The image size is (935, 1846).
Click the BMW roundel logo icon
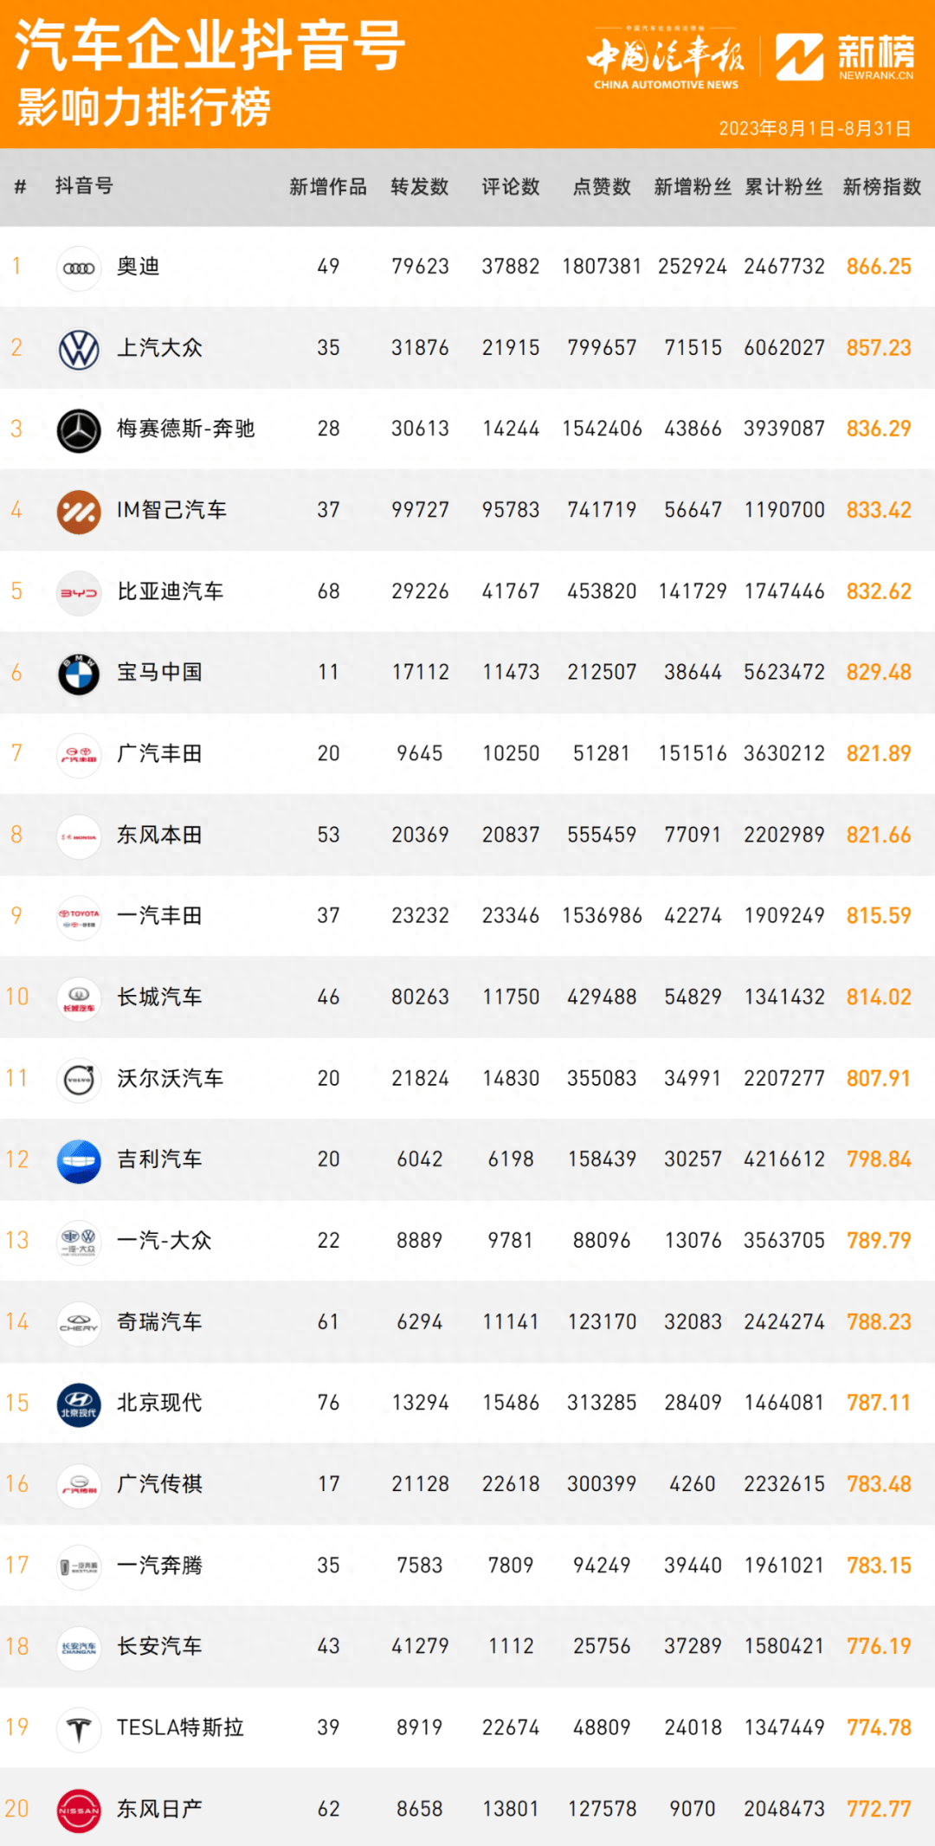(79, 674)
